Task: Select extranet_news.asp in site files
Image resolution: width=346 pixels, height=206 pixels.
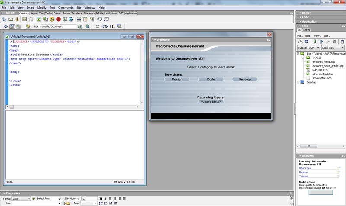Action: 324,62
